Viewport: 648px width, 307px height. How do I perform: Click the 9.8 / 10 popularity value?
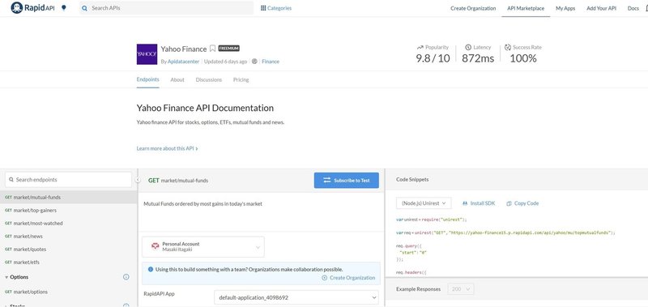[x=433, y=58]
